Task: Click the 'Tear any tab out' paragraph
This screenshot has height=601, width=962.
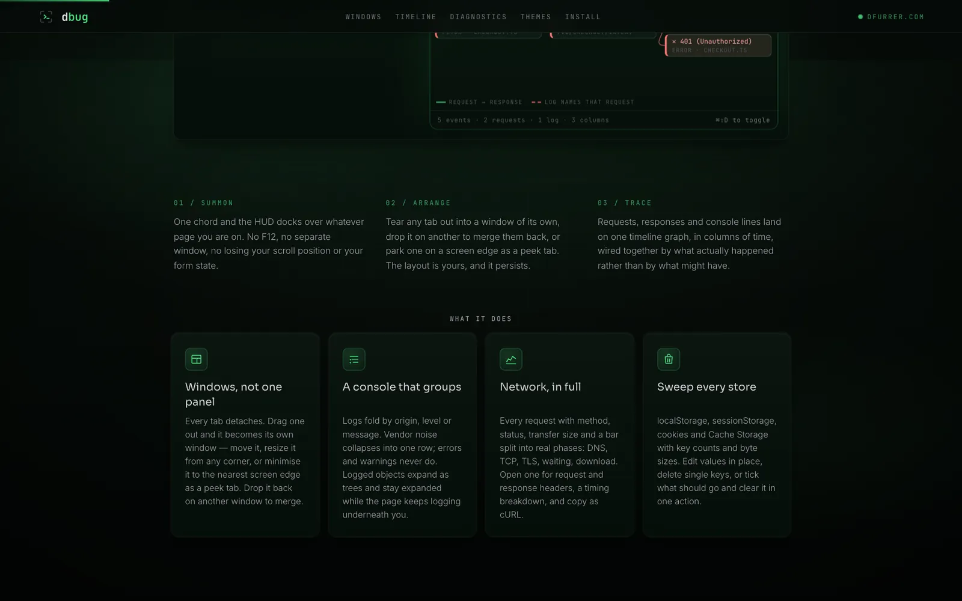Action: coord(473,243)
